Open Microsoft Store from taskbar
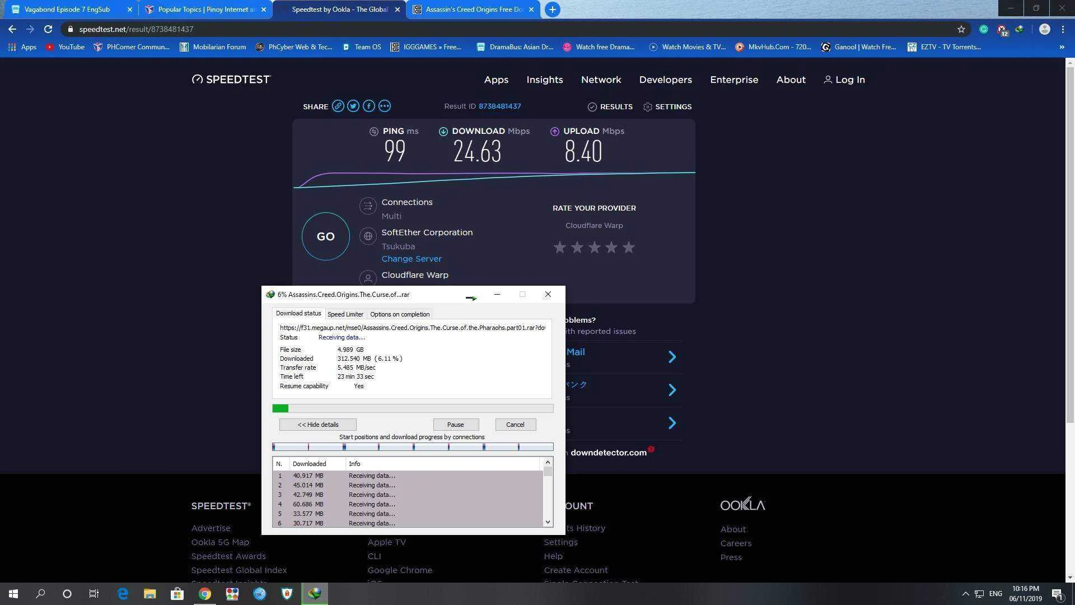The width and height of the screenshot is (1075, 605). point(177,594)
